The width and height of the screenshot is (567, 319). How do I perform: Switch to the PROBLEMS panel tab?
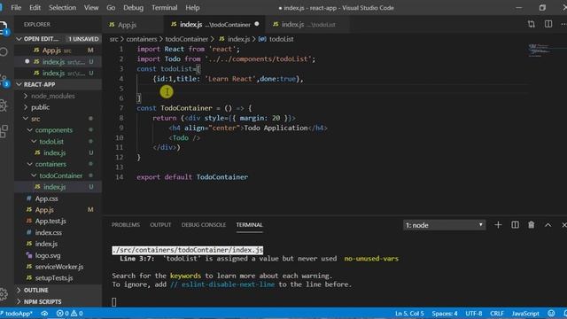pyautogui.click(x=126, y=224)
